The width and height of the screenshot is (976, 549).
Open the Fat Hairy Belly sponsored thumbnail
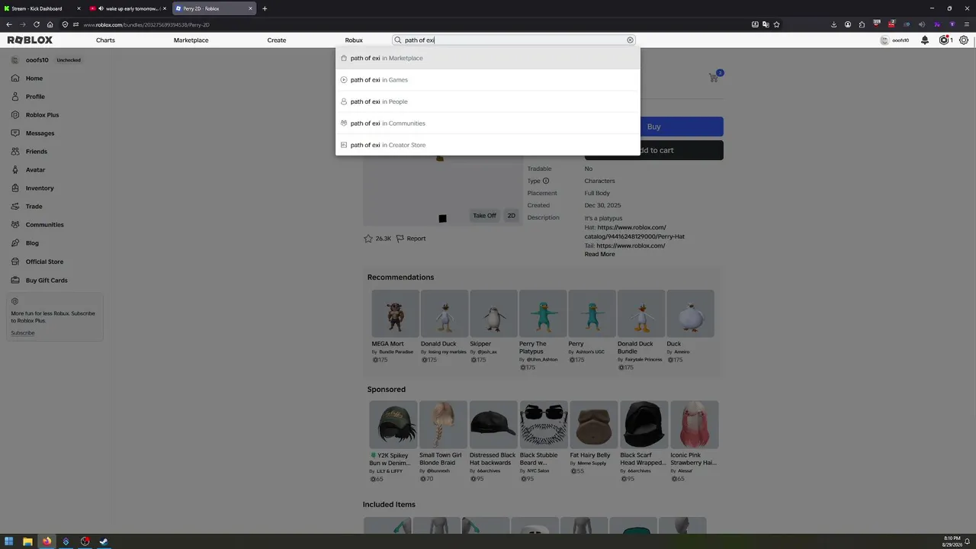[x=593, y=425]
